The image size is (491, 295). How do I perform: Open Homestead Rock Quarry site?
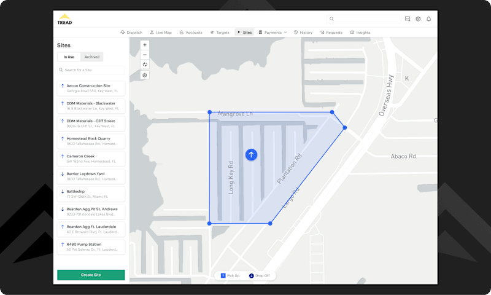[91, 141]
